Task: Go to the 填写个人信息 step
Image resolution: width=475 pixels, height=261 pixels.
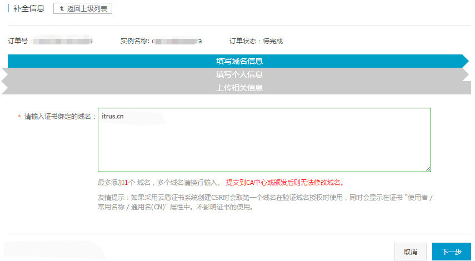Action: (x=239, y=74)
